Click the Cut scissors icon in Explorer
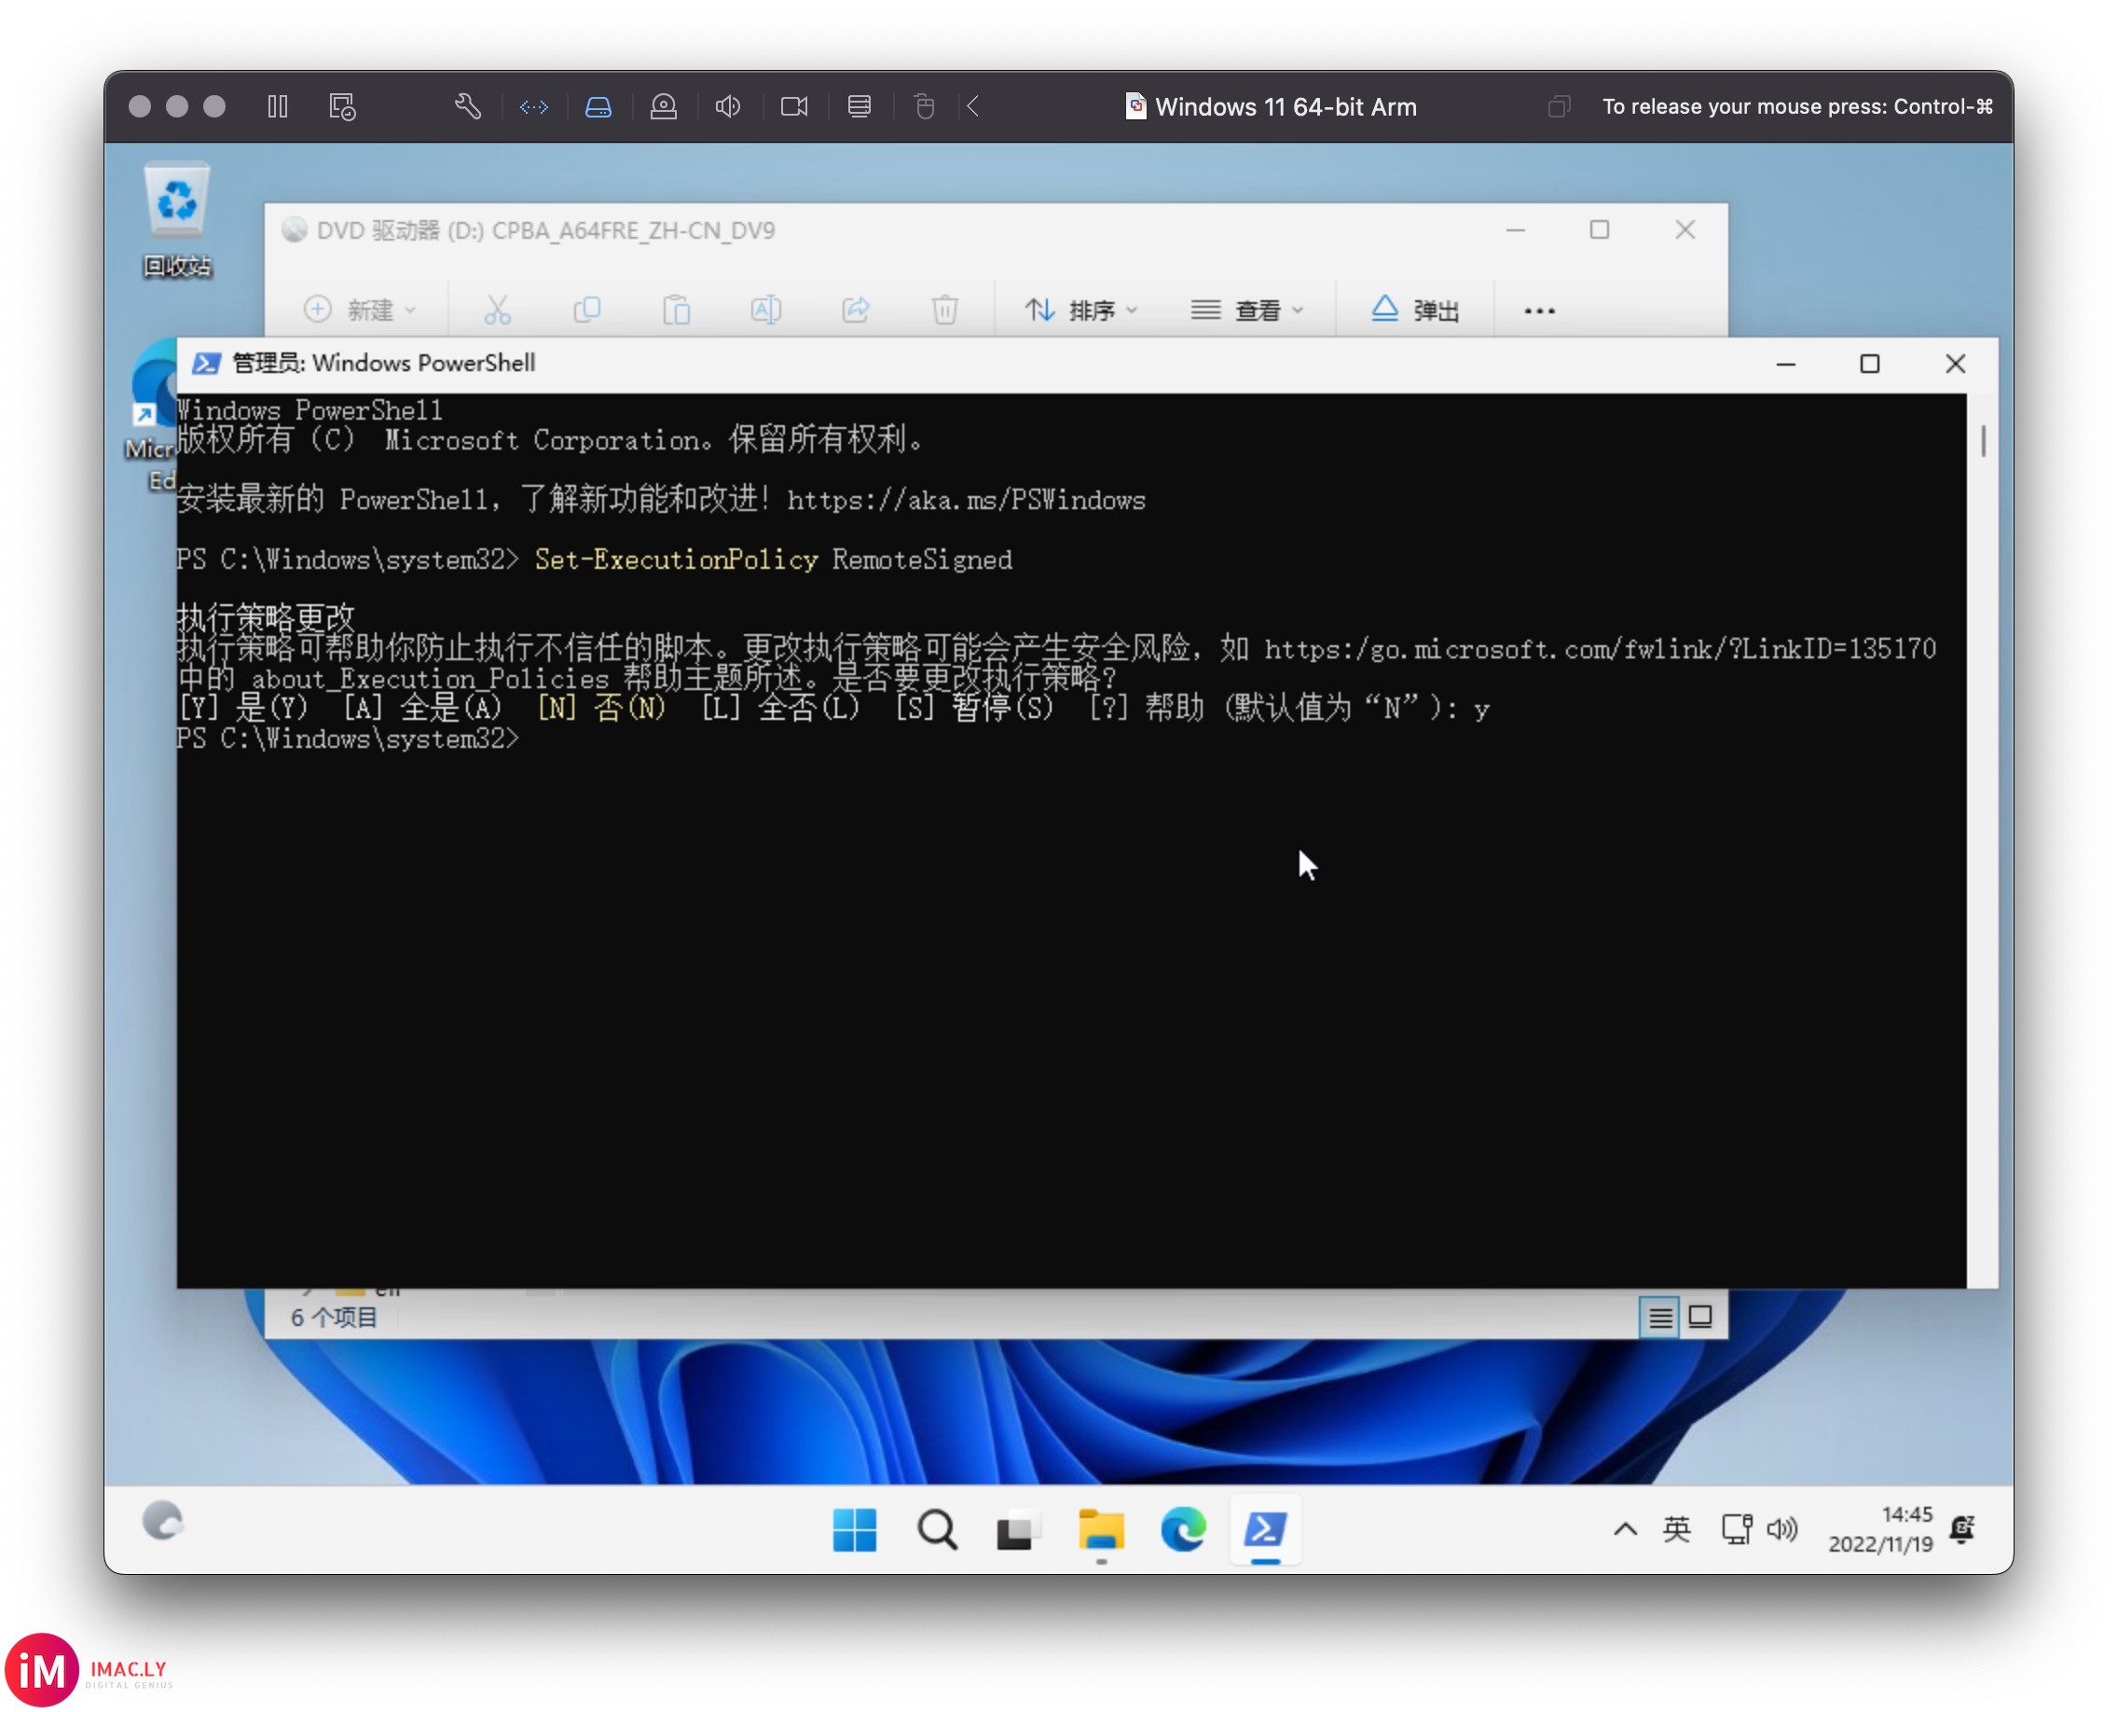Image resolution: width=2118 pixels, height=1712 pixels. 498,311
